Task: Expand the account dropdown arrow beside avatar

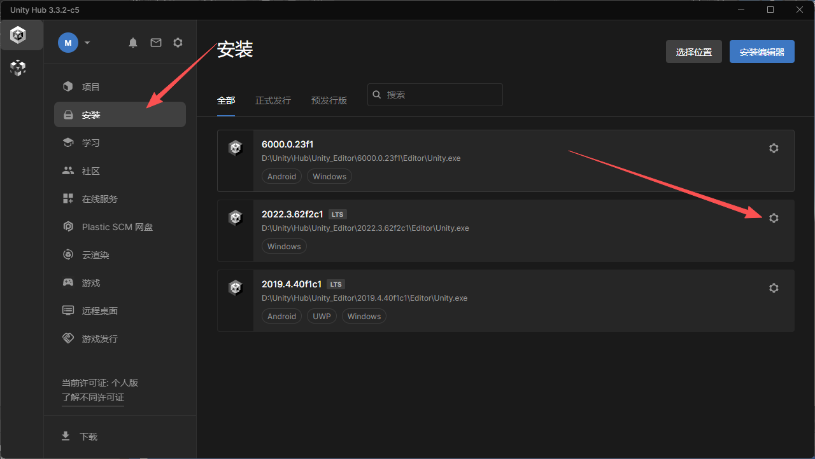Action: pos(87,43)
